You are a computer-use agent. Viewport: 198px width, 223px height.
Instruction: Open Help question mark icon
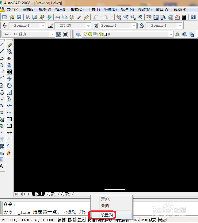tap(193, 17)
